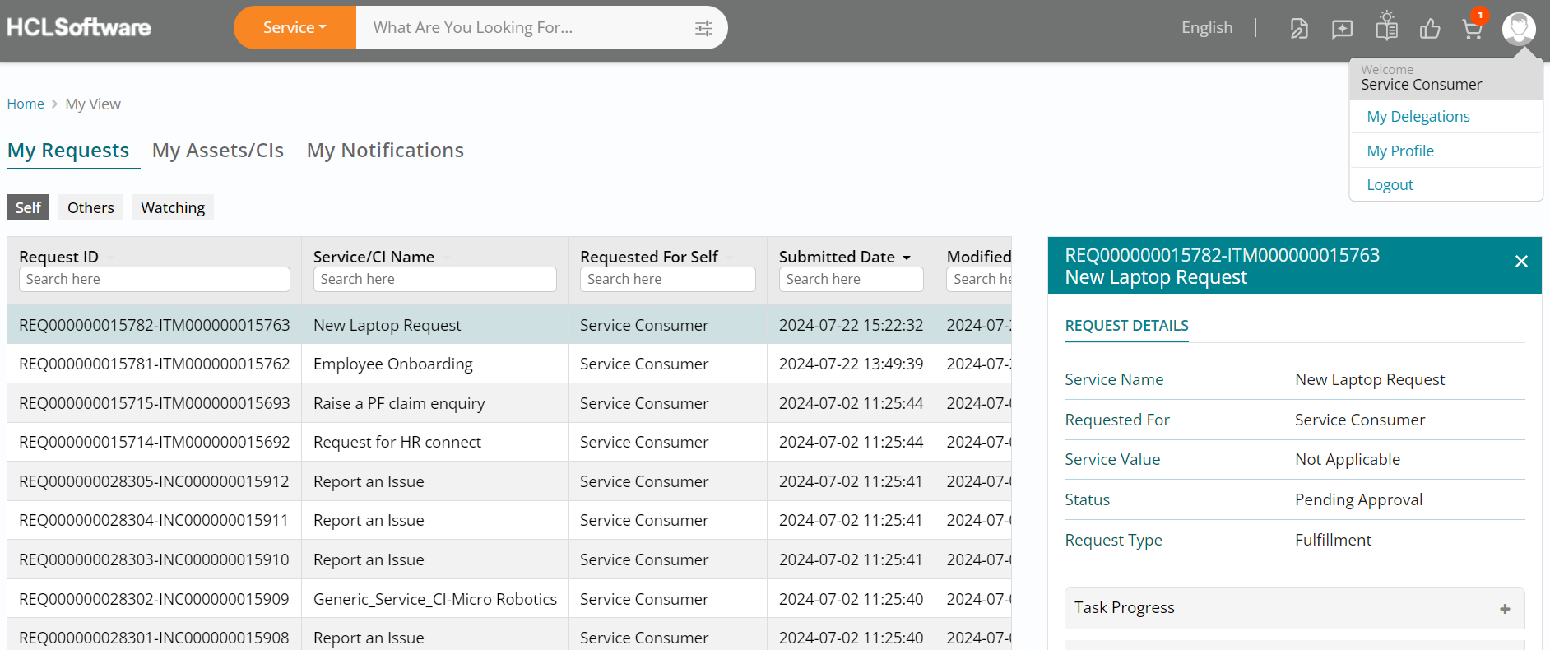The image size is (1550, 650).
Task: Open My Delegations from user menu
Action: coord(1418,117)
